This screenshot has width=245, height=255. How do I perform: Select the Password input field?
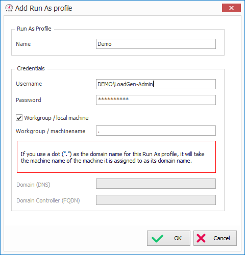click(x=156, y=100)
